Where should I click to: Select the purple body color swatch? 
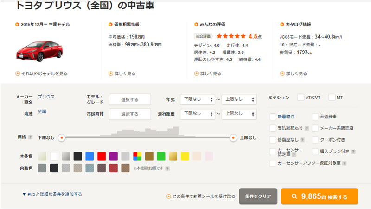[x=113, y=156]
